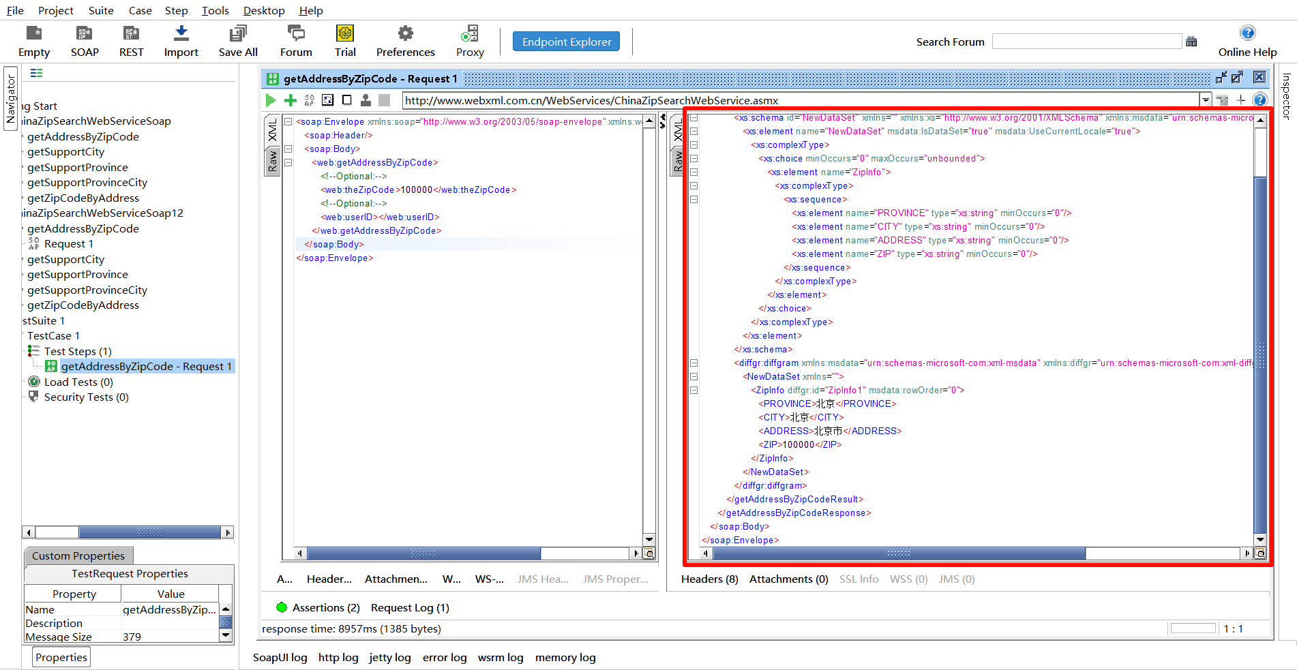Viewport: 1297px width, 670px height.
Task: Open request editor help question-mark icon
Action: pyautogui.click(x=1260, y=100)
